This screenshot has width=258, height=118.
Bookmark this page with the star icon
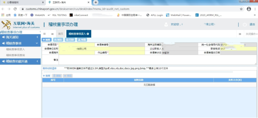click(241, 9)
